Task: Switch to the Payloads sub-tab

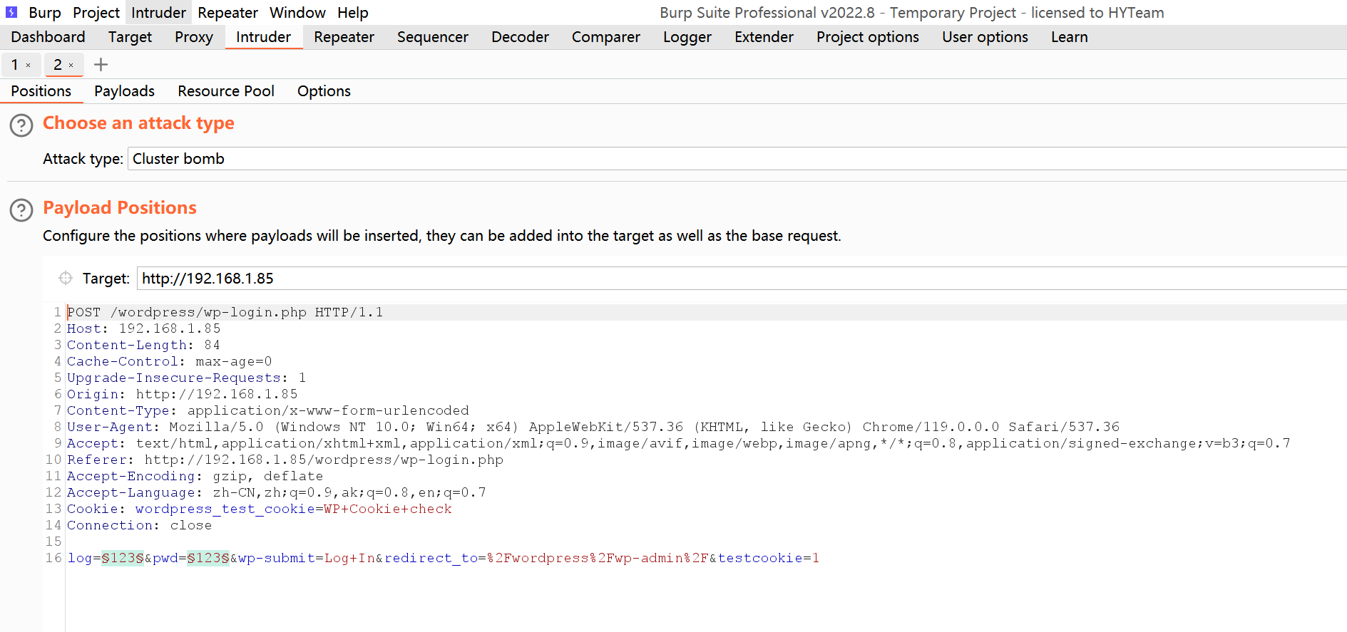Action: 124,91
